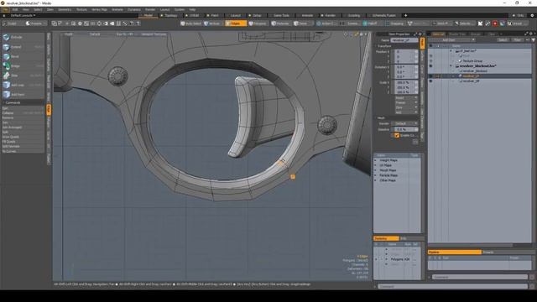The image size is (537, 302).
Task: Open the Freeze transform dropdown
Action: pos(406,102)
